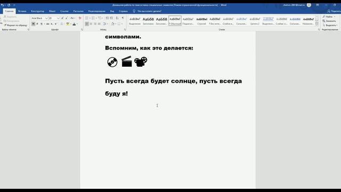The height and width of the screenshot is (192, 341).
Task: Toggle subscript formatting
Action: [52, 23]
